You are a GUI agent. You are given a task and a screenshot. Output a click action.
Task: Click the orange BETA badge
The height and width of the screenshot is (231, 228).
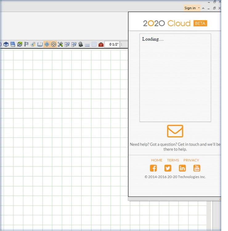tap(200, 23)
